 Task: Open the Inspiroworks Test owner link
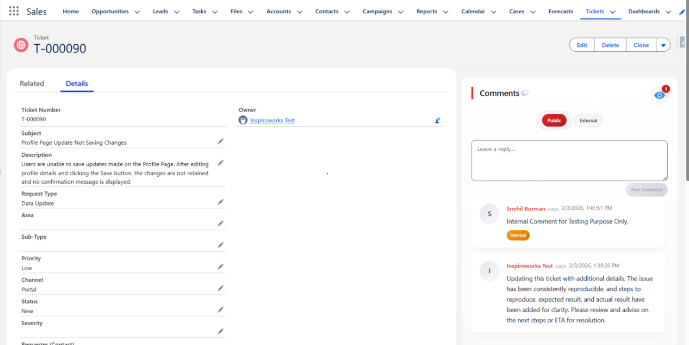tap(272, 121)
